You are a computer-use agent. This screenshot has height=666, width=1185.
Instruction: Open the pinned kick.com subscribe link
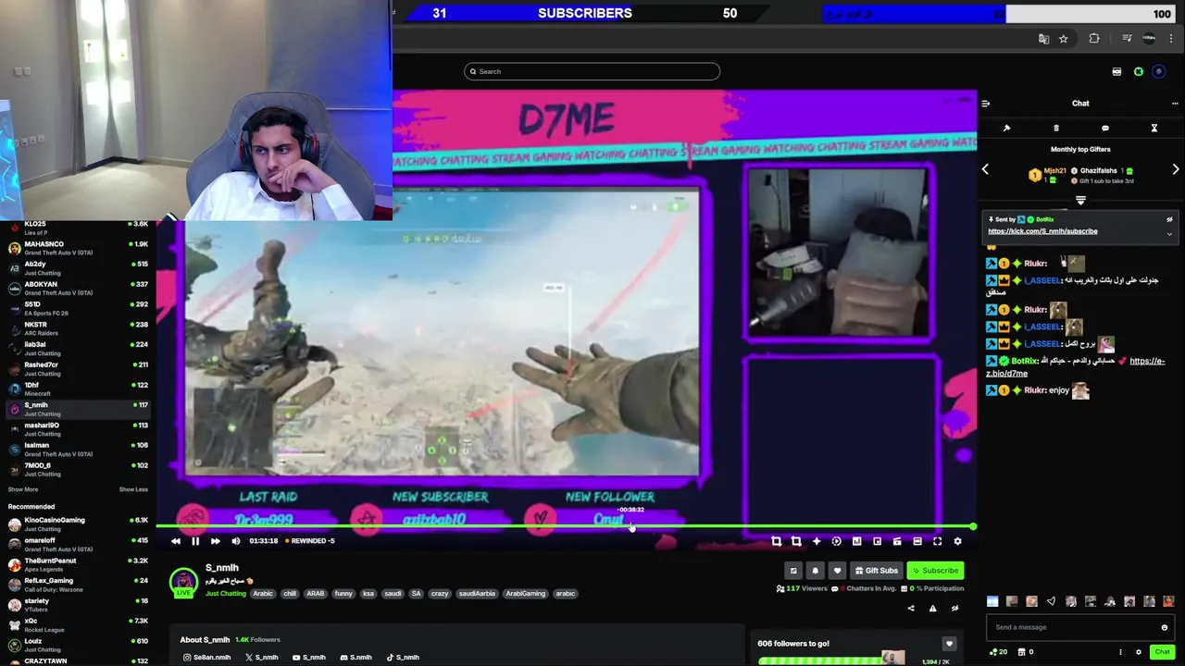pyautogui.click(x=1042, y=231)
